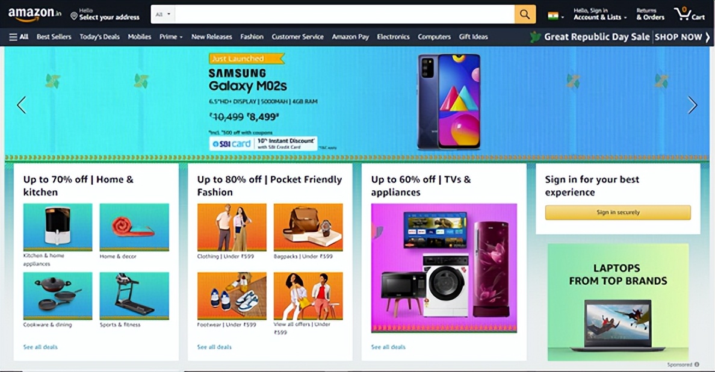The height and width of the screenshot is (372, 715).
Task: Click Shop Now for Republic Day Sale
Action: click(682, 37)
